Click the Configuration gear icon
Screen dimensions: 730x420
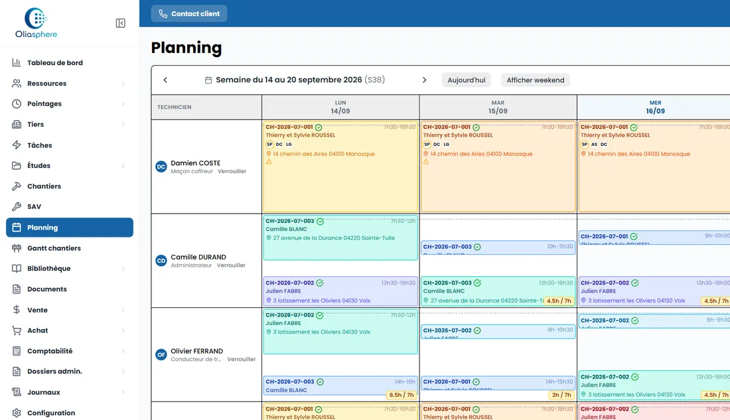pos(17,413)
